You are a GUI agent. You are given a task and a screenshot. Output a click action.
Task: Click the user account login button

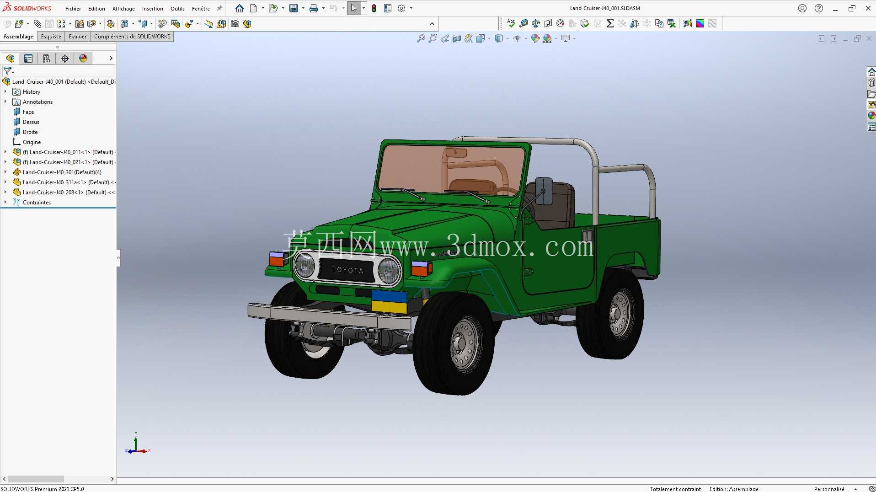802,8
